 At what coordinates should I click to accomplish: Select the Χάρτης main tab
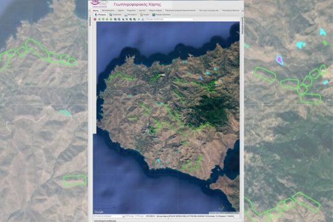tap(96, 10)
